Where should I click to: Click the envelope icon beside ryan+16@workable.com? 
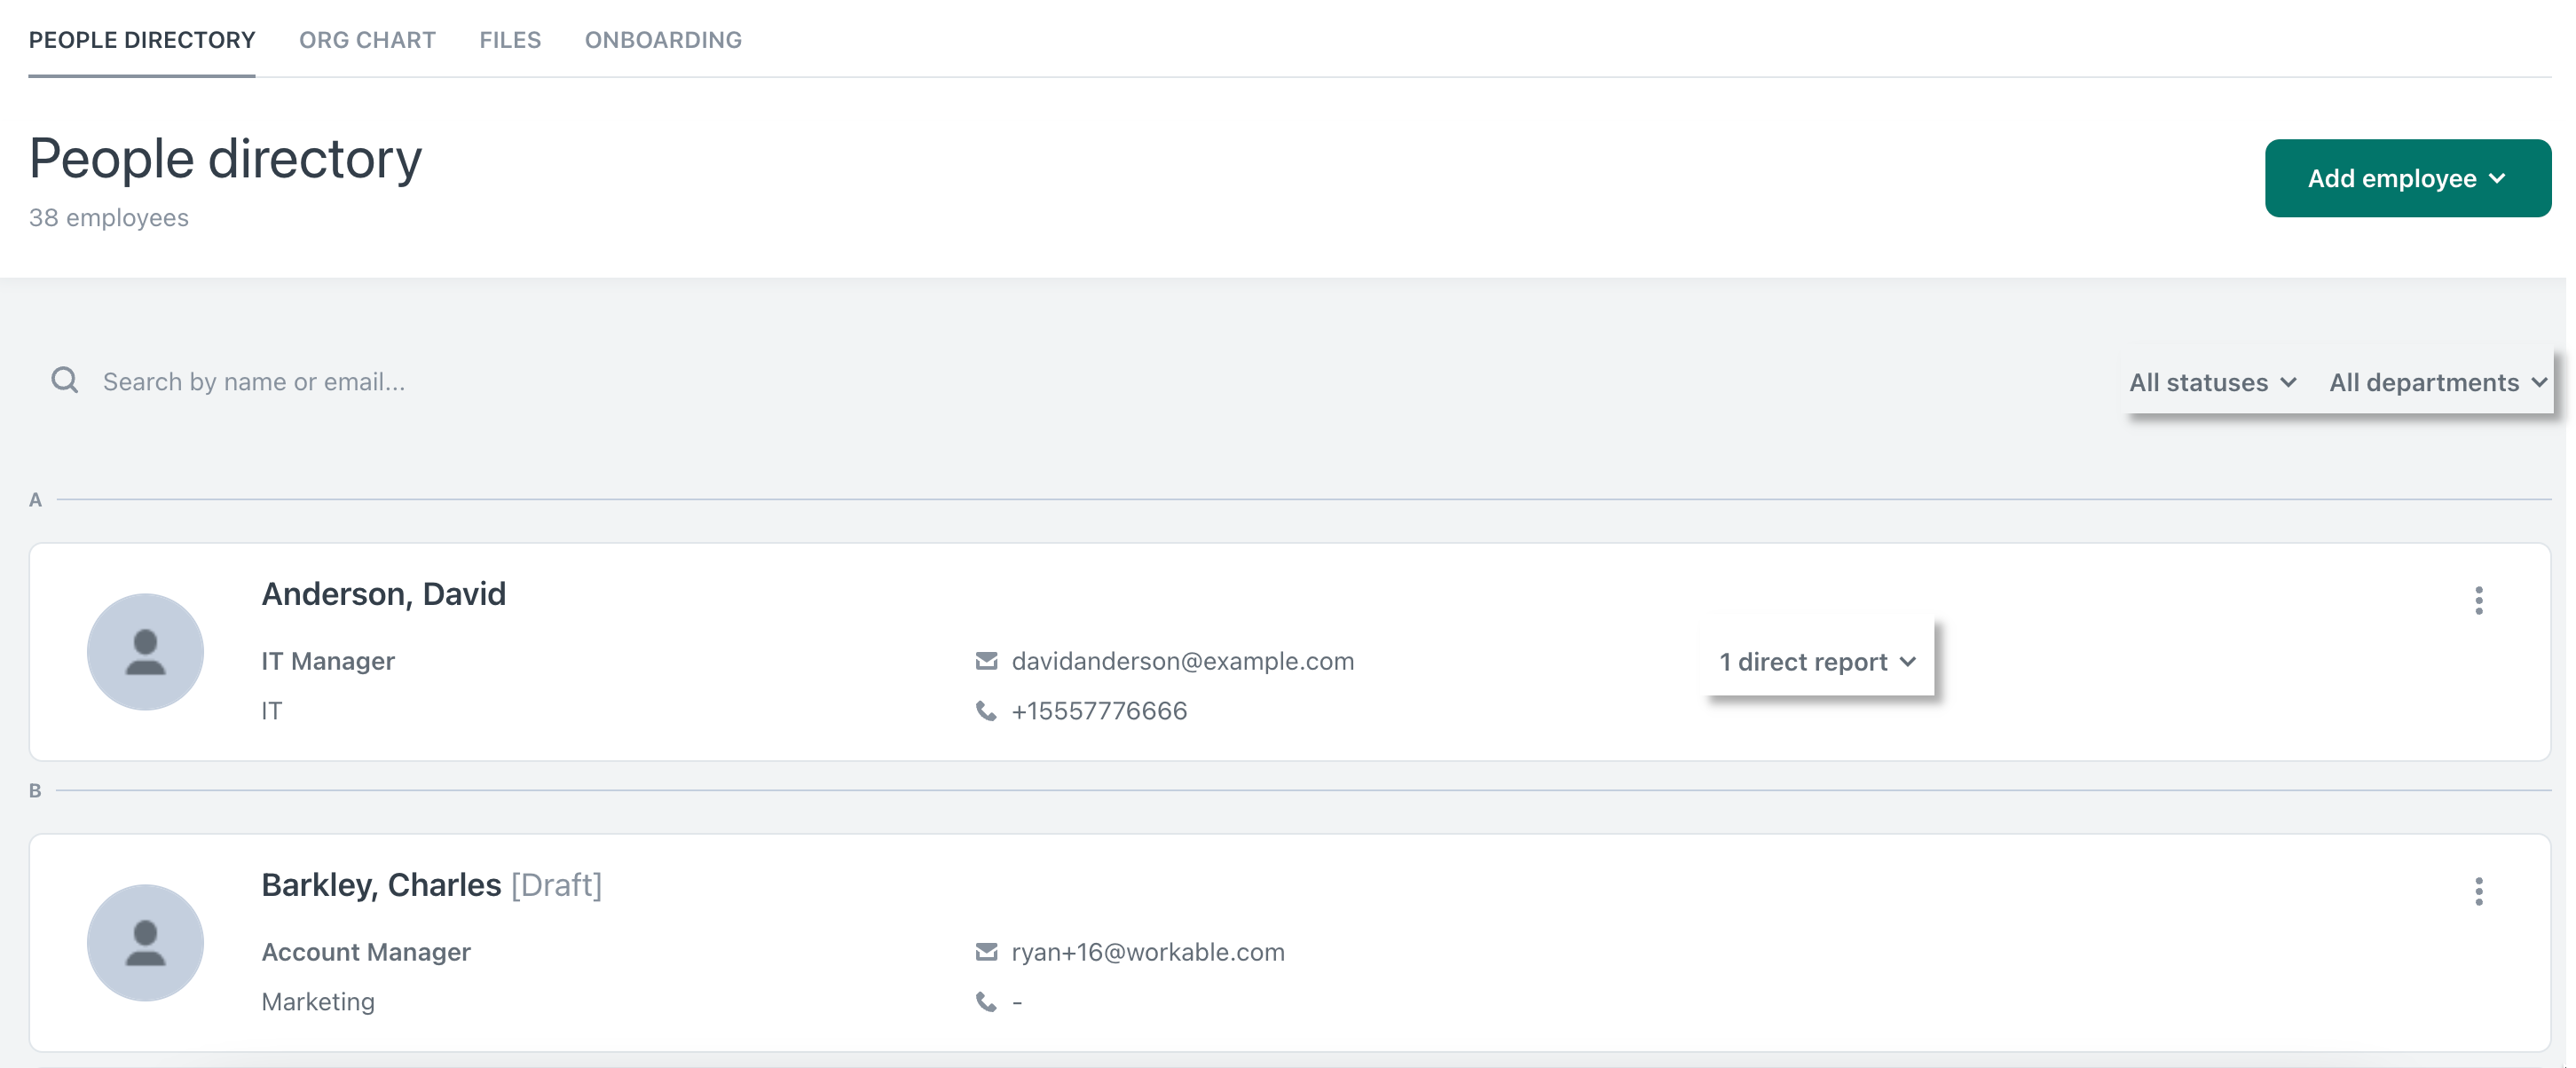[x=986, y=952]
